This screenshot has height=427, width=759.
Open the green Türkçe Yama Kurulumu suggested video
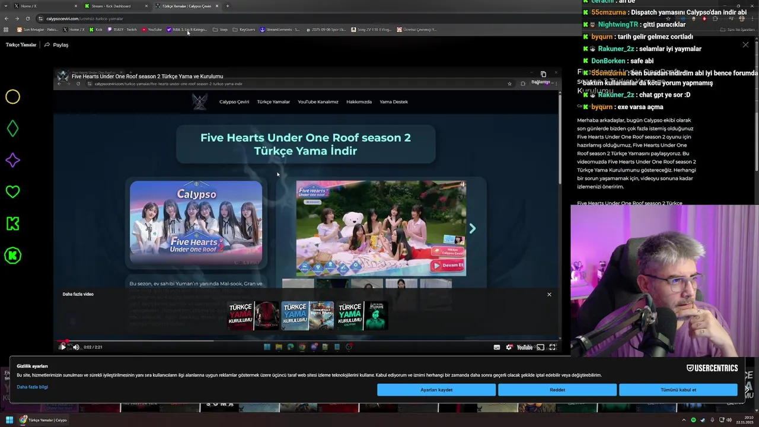click(x=362, y=316)
